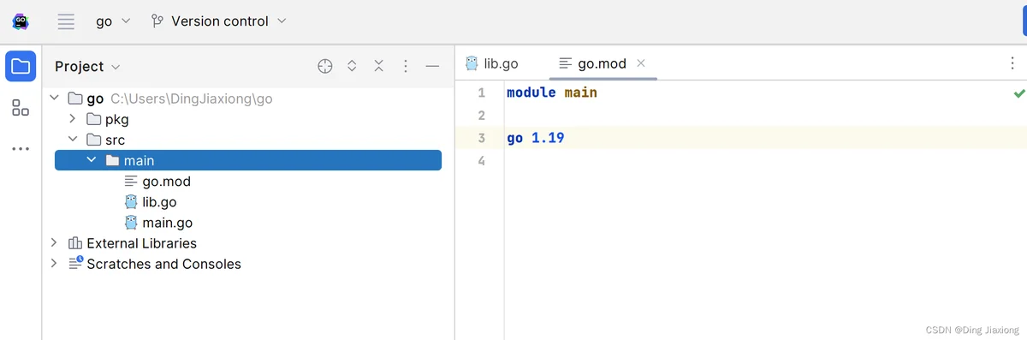Open Project panel options menu
1027x340 pixels.
tap(406, 66)
